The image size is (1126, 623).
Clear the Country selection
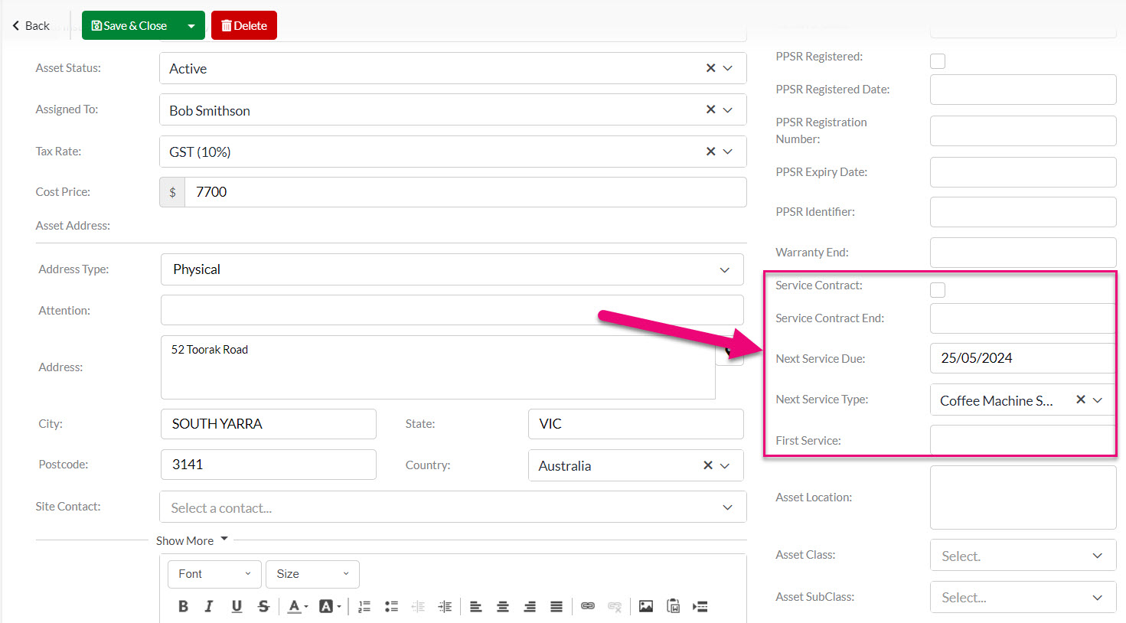[x=708, y=465]
